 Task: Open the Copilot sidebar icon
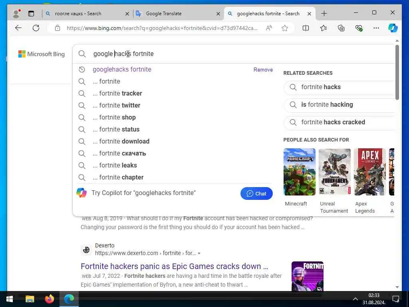393,28
